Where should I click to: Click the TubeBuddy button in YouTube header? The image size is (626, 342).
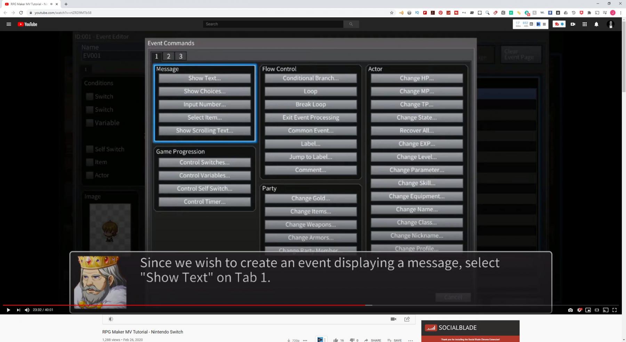coord(559,24)
